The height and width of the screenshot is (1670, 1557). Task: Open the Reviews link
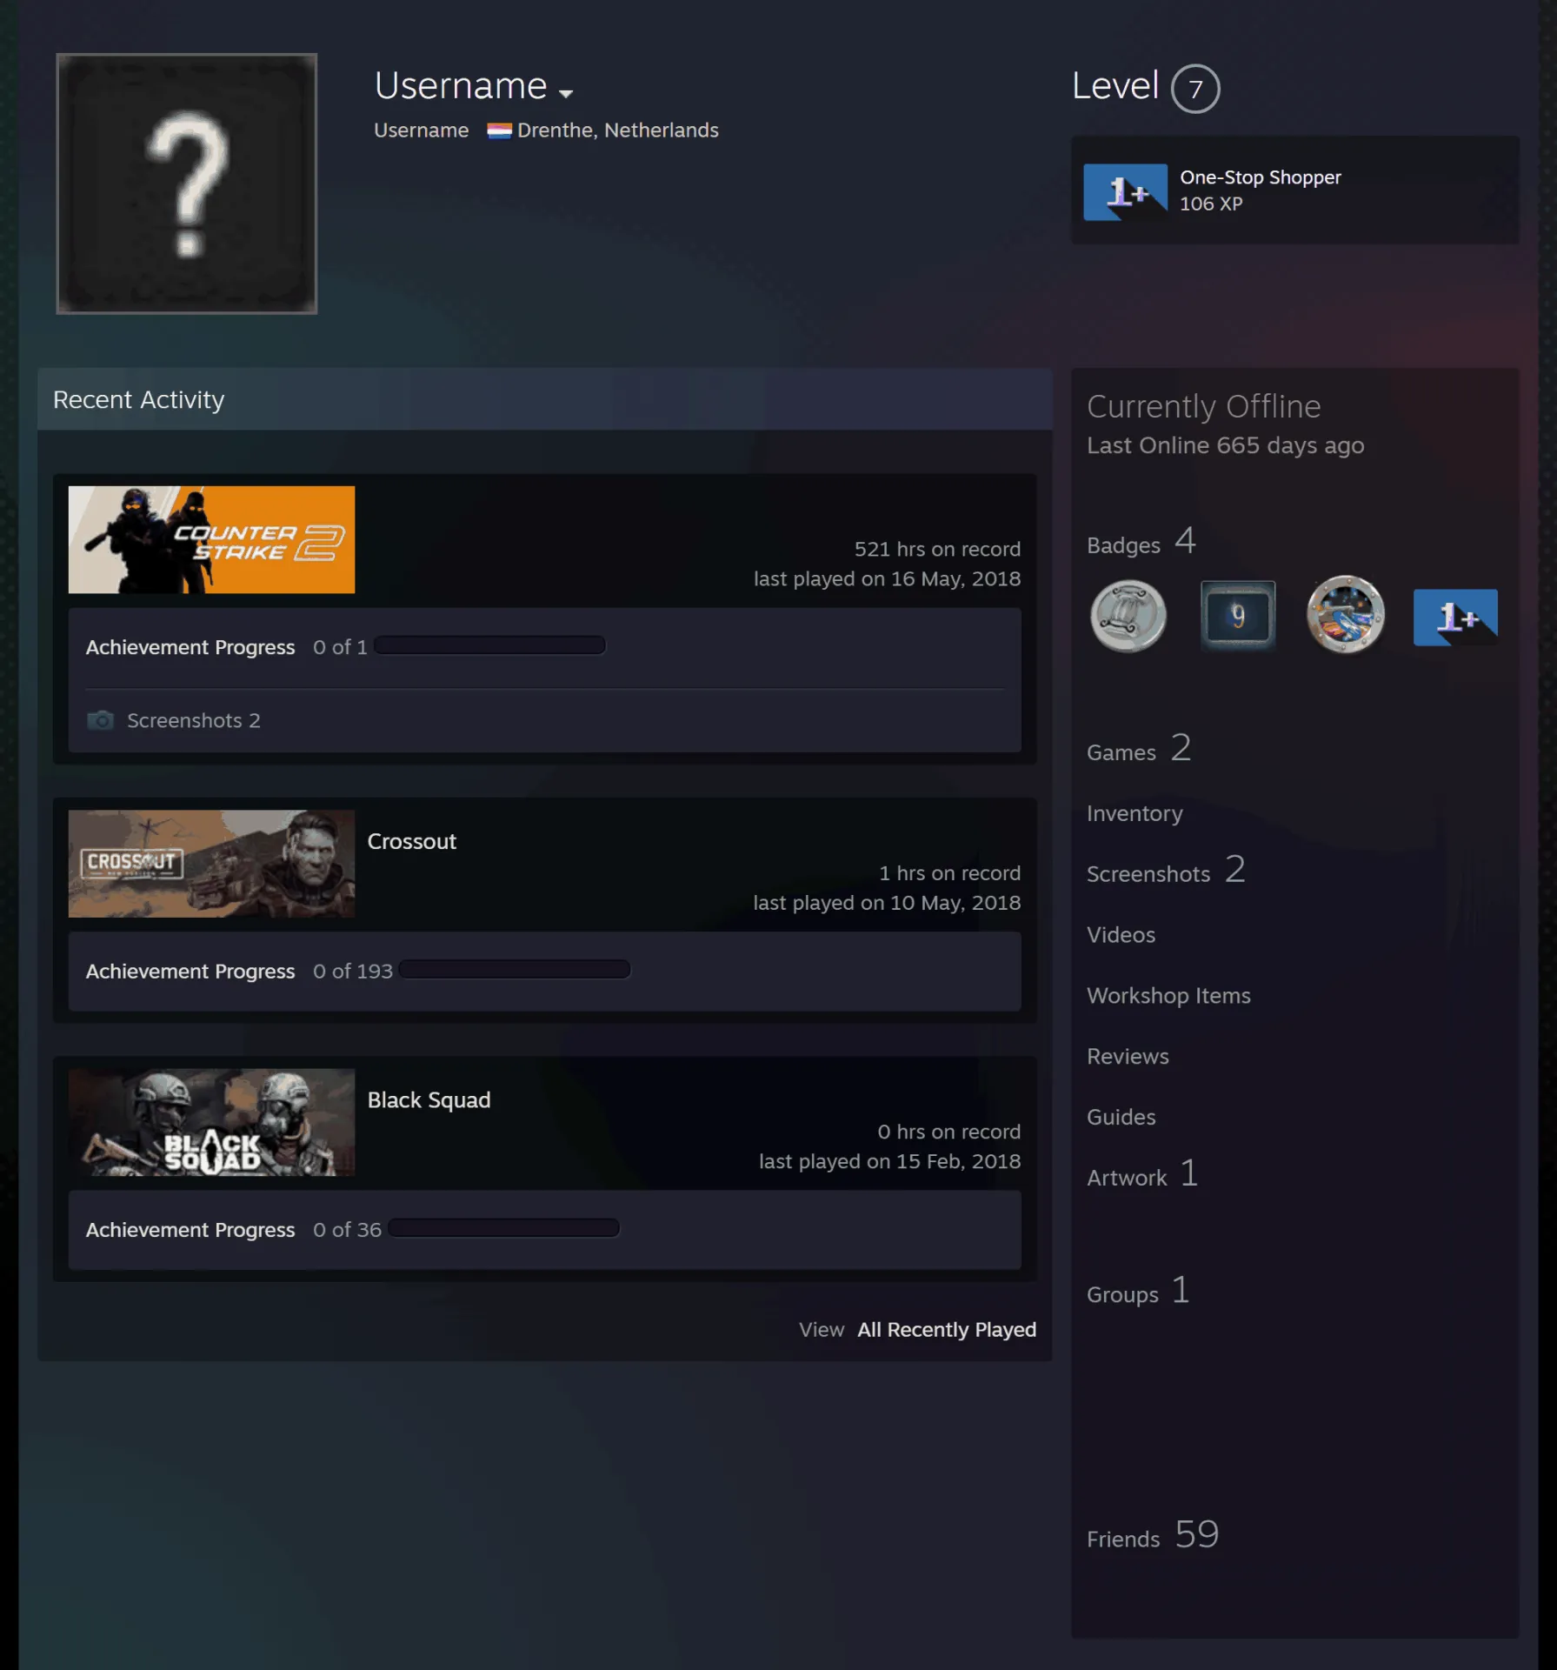1128,1057
